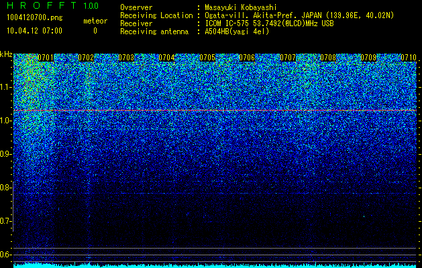Click the Ovserver label

coord(136,7)
